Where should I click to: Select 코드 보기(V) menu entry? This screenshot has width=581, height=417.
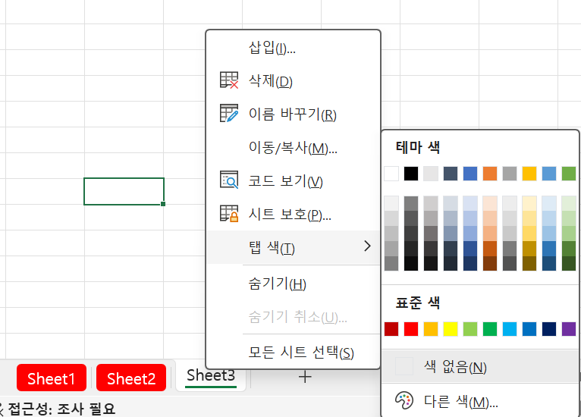(293, 180)
